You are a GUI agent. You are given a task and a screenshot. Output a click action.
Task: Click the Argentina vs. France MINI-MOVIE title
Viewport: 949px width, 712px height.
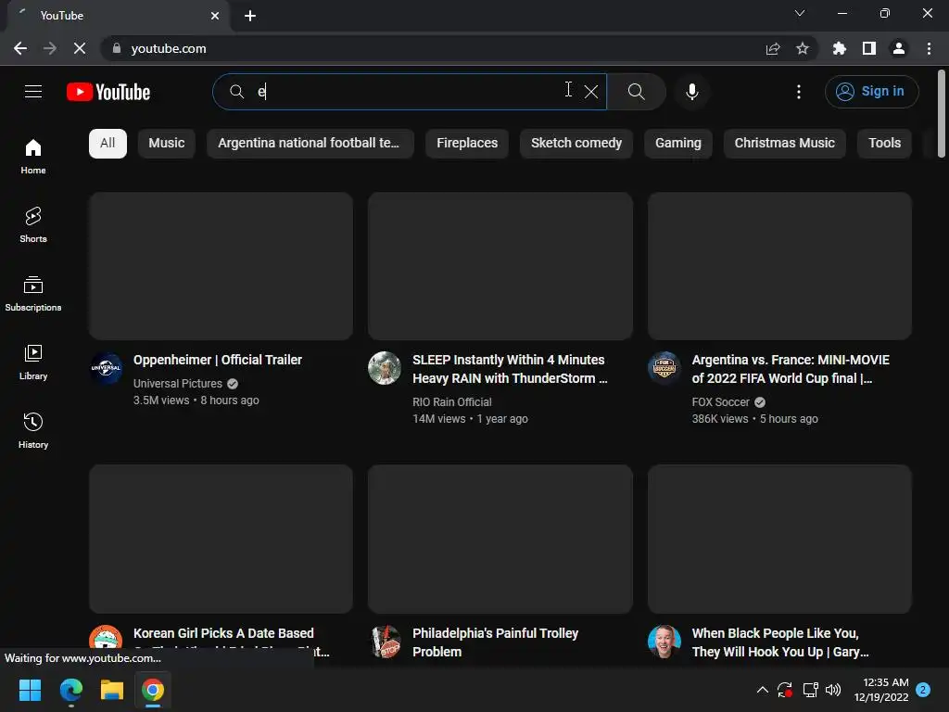pyautogui.click(x=791, y=369)
